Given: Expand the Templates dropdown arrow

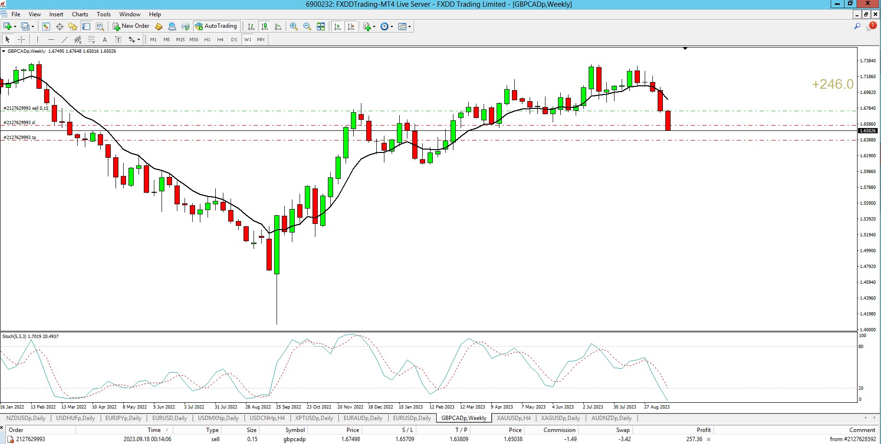Looking at the screenshot, I should point(409,26).
